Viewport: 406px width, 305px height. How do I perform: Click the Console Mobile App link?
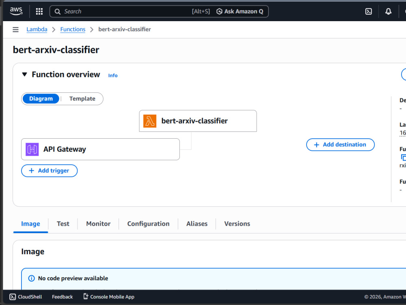coord(112,297)
